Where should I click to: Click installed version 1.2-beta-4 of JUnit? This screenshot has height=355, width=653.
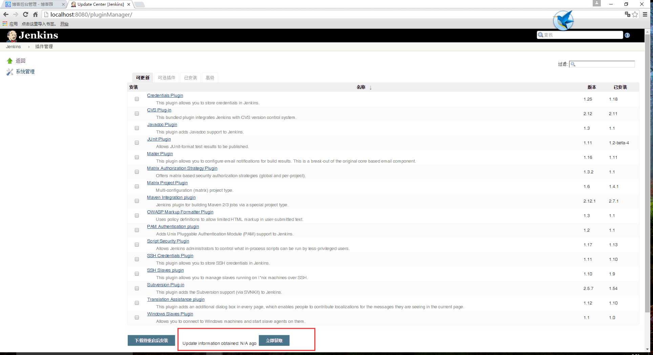[619, 143]
